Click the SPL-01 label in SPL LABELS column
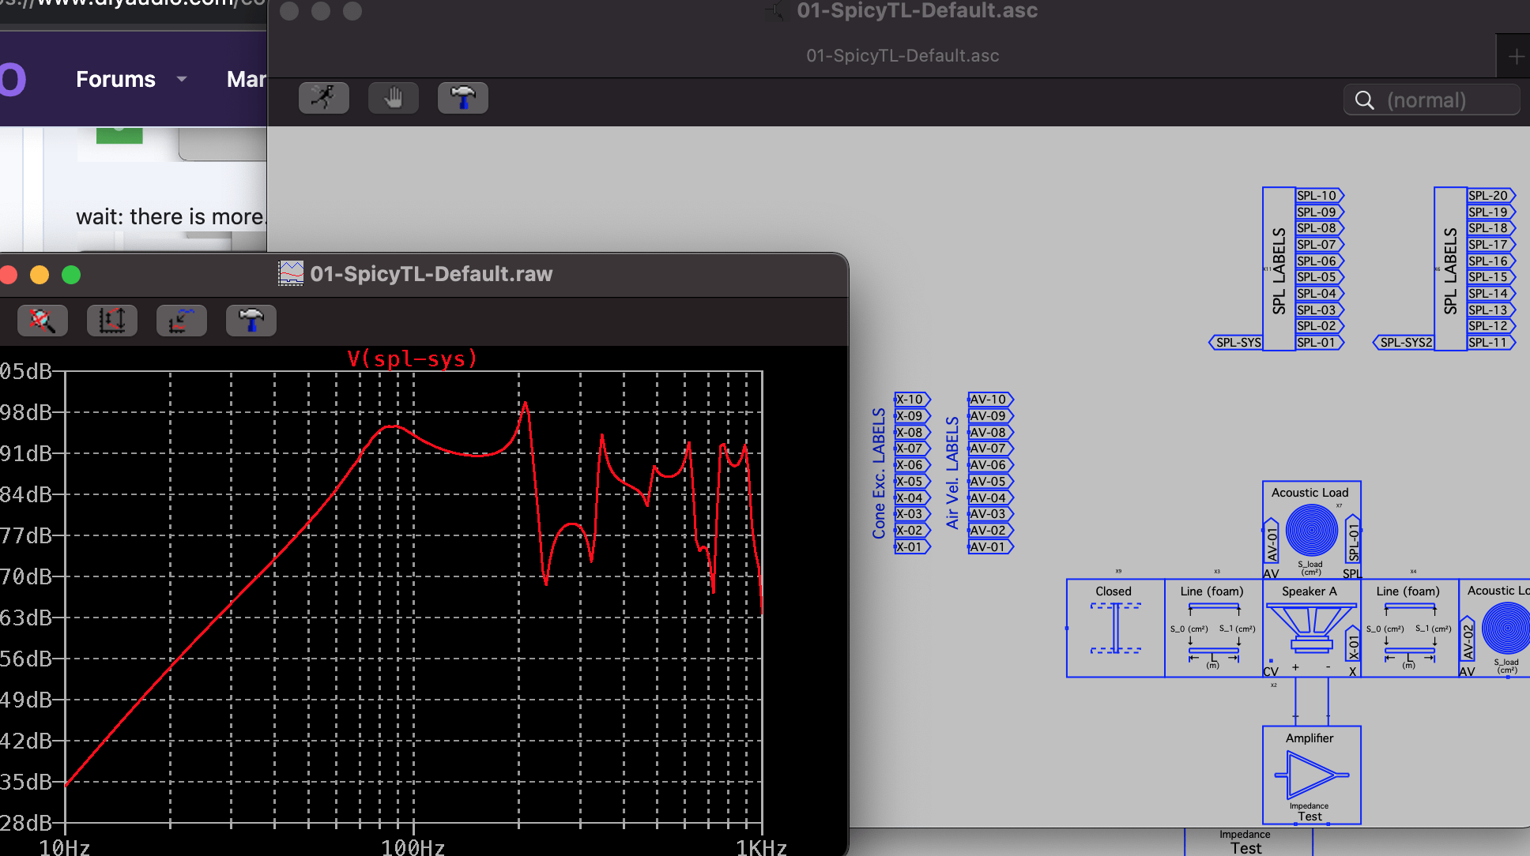Image resolution: width=1530 pixels, height=856 pixels. coord(1319,343)
